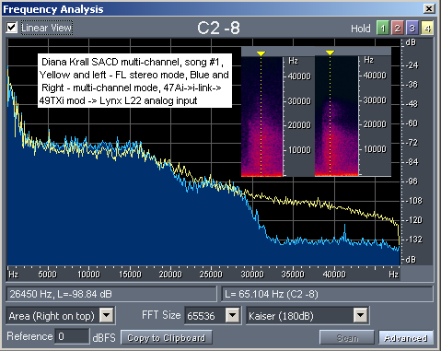
Task: Click the Scan button
Action: pos(347,338)
